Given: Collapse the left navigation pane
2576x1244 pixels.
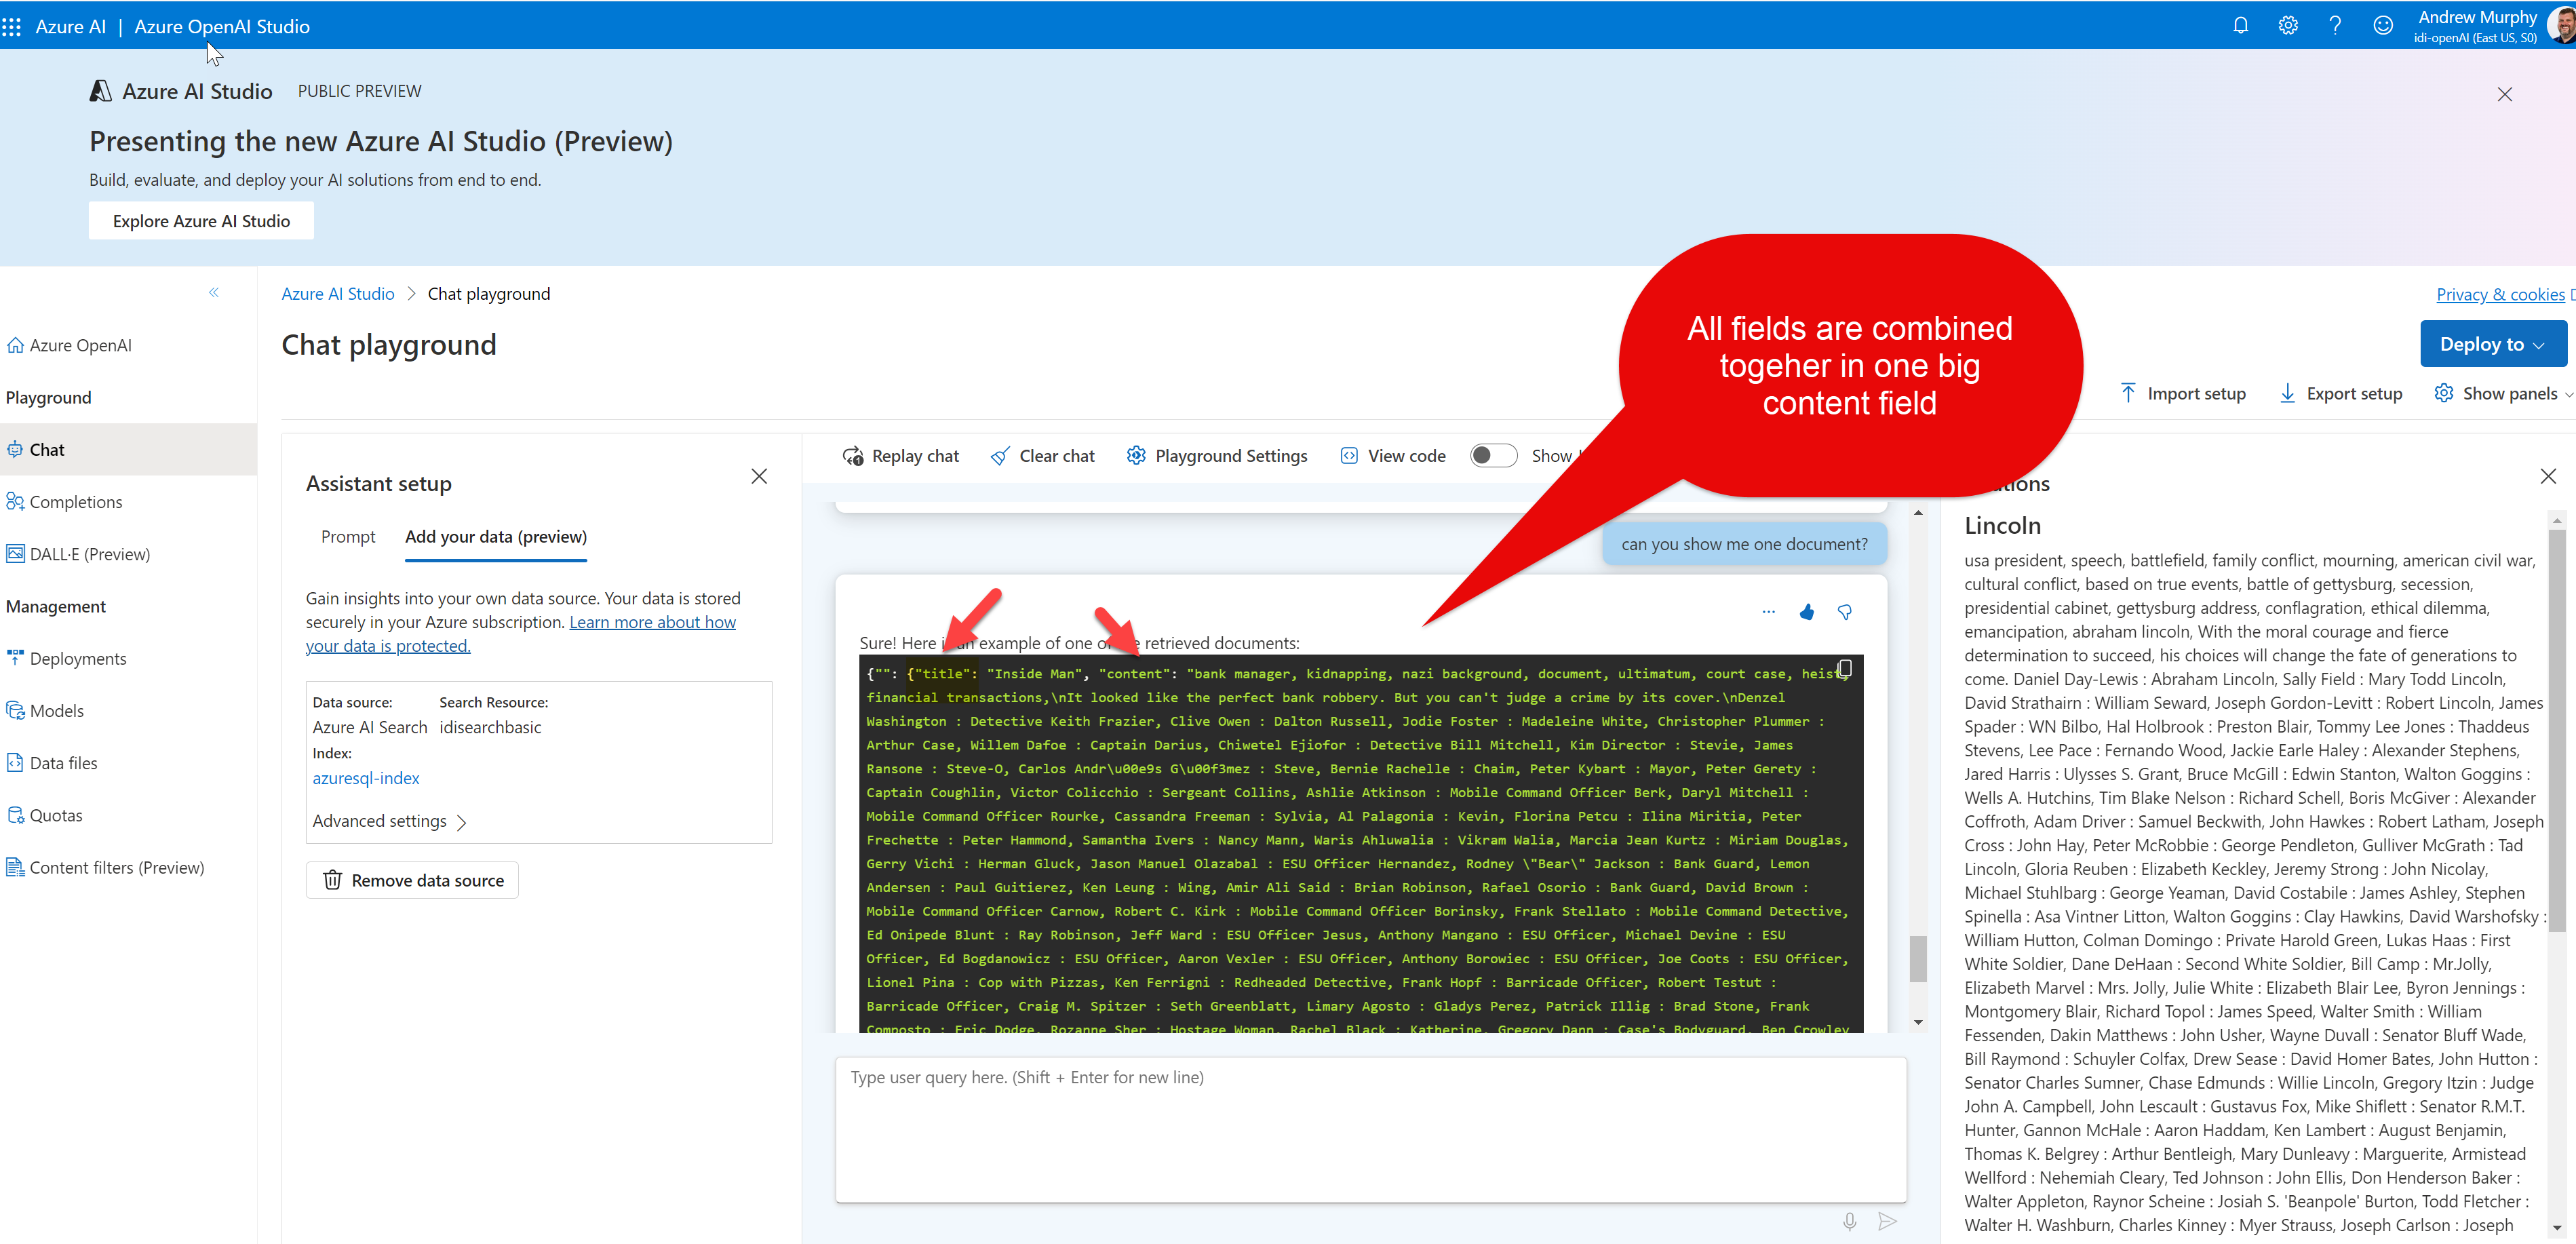Looking at the screenshot, I should pos(213,293).
